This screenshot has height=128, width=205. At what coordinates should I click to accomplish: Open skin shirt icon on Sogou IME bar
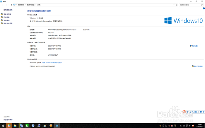pyautogui.click(x=201, y=112)
